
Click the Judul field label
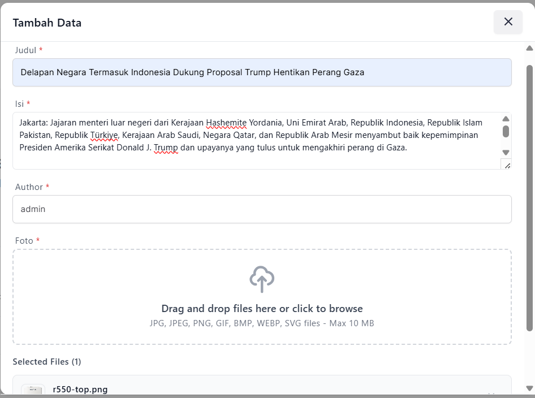[25, 50]
